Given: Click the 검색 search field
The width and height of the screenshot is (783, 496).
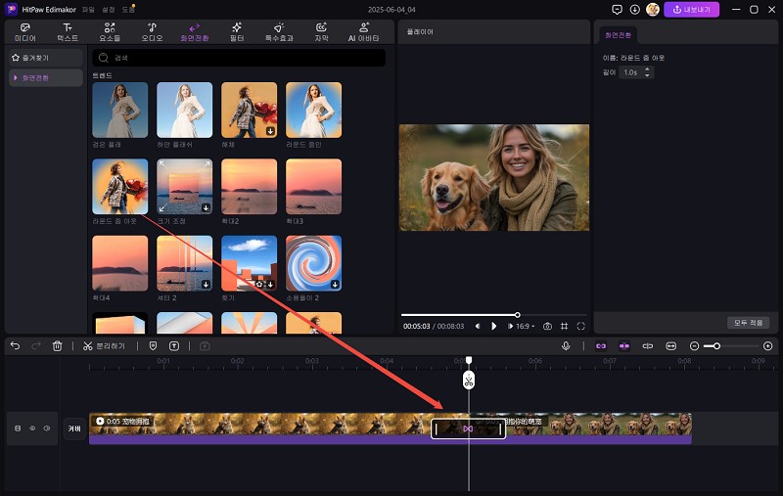Looking at the screenshot, I should pos(239,58).
